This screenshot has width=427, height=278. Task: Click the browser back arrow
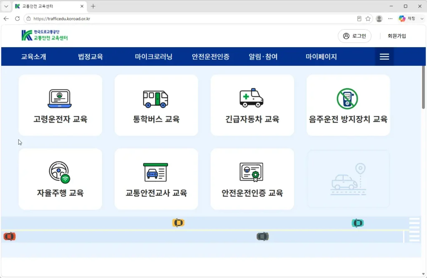(6, 18)
